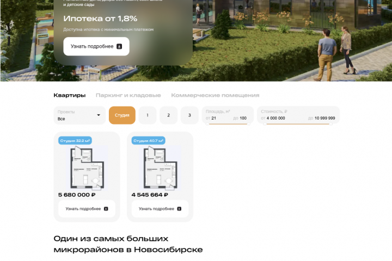The height and width of the screenshot is (261, 392).
Task: Click the arrow in the 'Проекты' selector
Action: pos(99,115)
